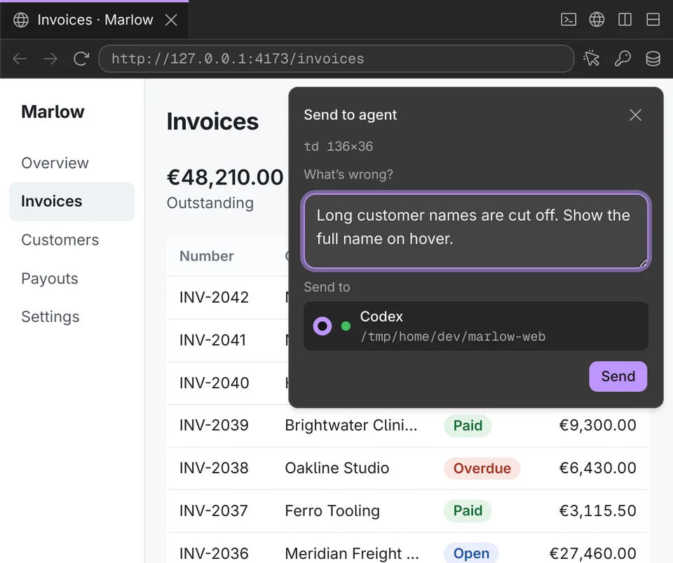Click the Codex green status dot
The image size is (673, 563).
point(346,326)
